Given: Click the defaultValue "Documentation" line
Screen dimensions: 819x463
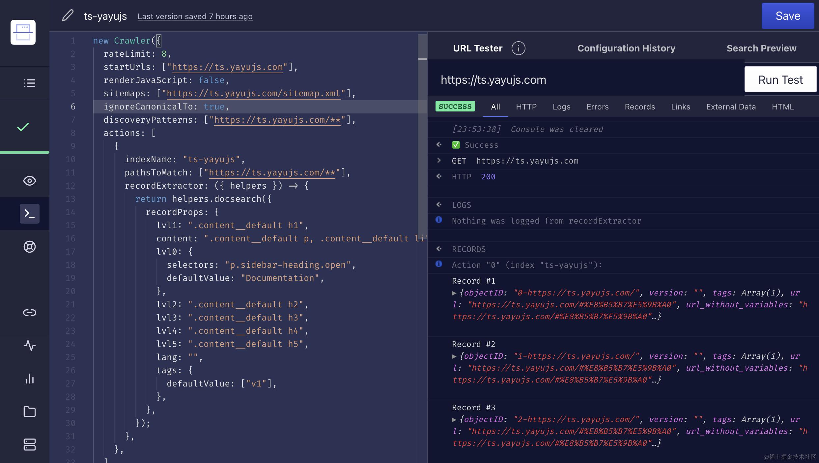Looking at the screenshot, I should click(x=245, y=278).
